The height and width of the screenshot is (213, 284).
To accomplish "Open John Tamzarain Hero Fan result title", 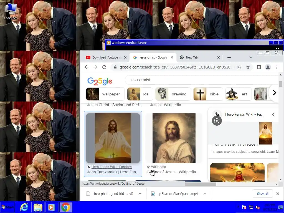I will pos(113,172).
